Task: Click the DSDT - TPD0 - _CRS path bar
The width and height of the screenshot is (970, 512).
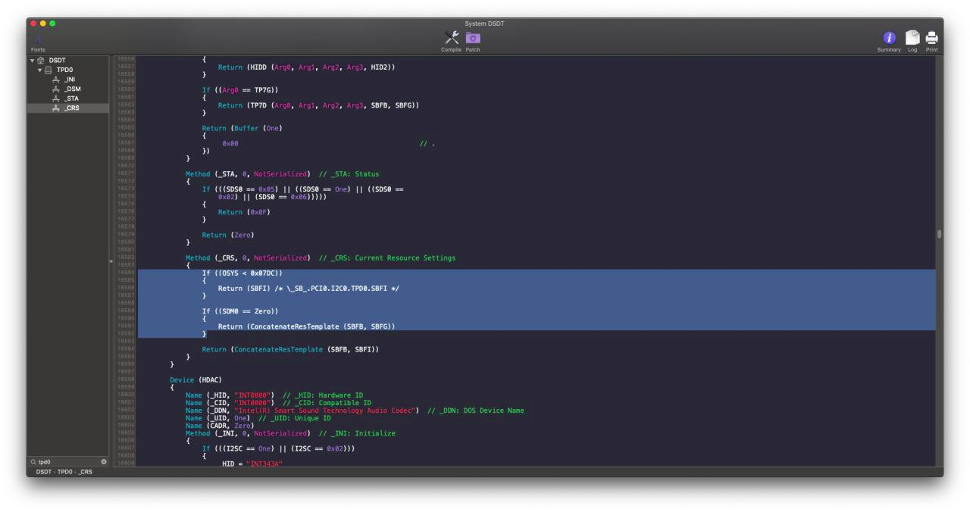Action: click(64, 472)
